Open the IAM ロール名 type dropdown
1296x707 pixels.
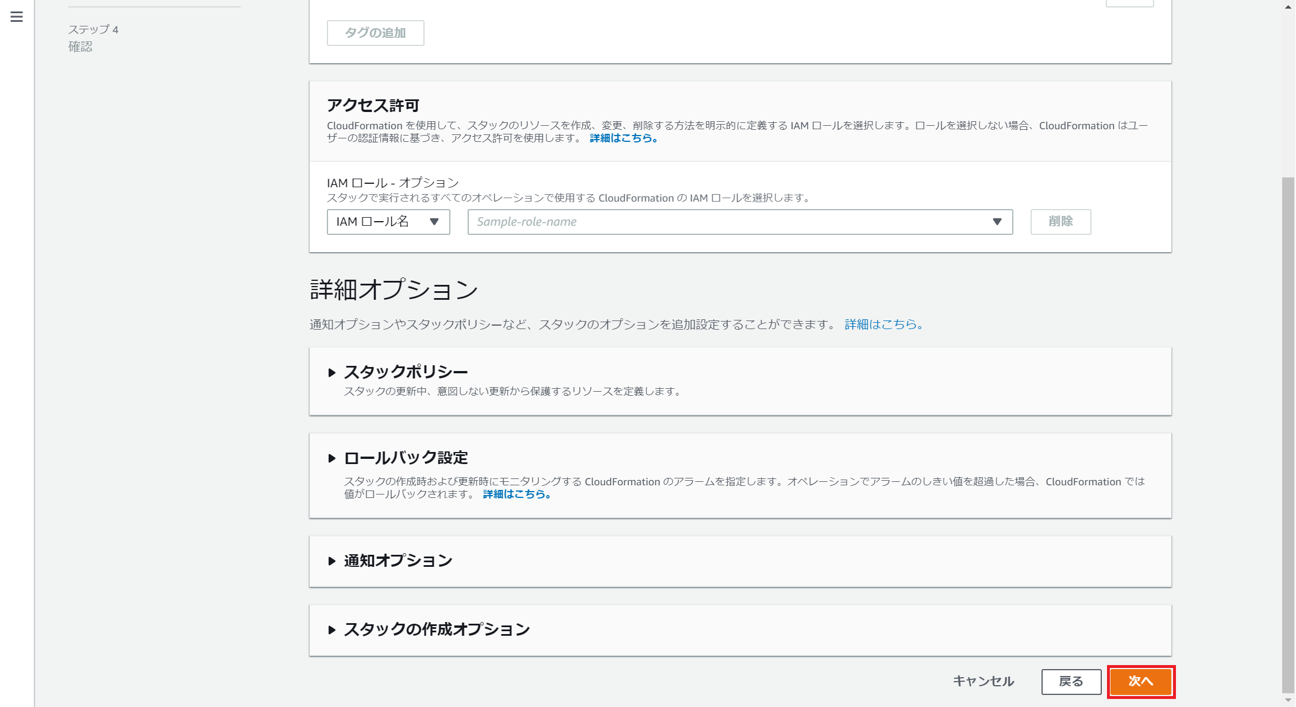388,222
